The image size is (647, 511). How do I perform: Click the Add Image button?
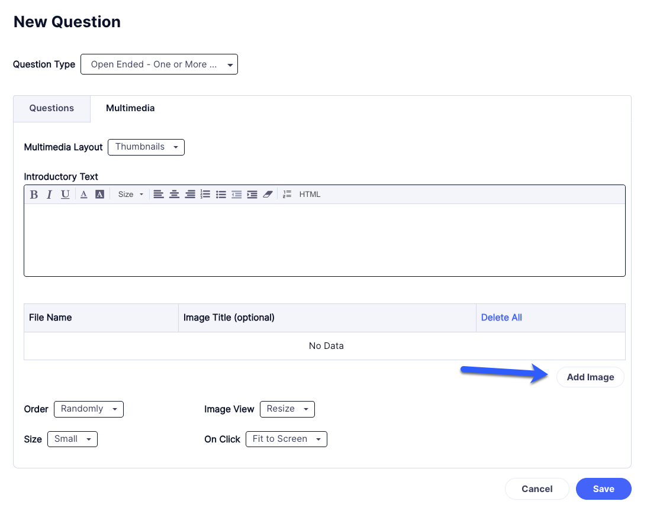click(x=590, y=377)
